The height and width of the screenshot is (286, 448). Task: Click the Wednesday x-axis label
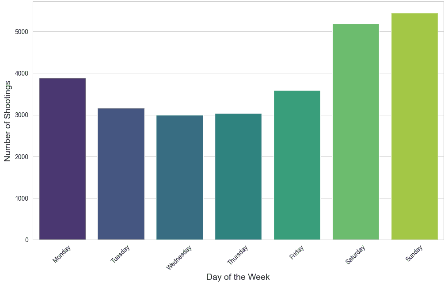179,258
